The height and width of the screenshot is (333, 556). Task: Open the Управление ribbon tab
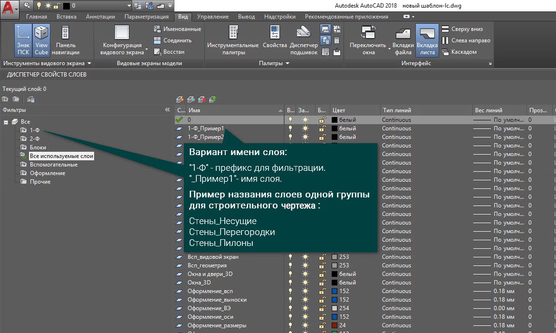pyautogui.click(x=212, y=17)
